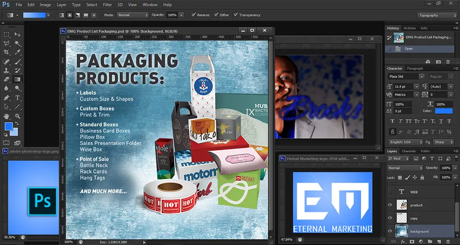Select the Polygonal Lasso tool
Viewport: 460px width, 245px height.
click(6, 43)
